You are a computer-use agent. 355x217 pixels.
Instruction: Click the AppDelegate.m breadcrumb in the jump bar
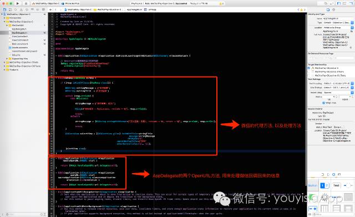click(x=134, y=10)
